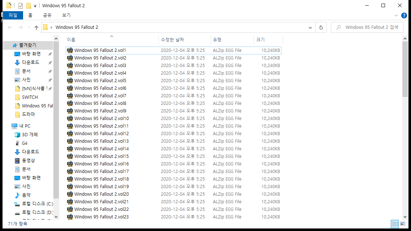Viewport: 411px width, 231px height.
Task: Select file name Windows 95 Fallout 2.vol14
Action: click(x=101, y=149)
